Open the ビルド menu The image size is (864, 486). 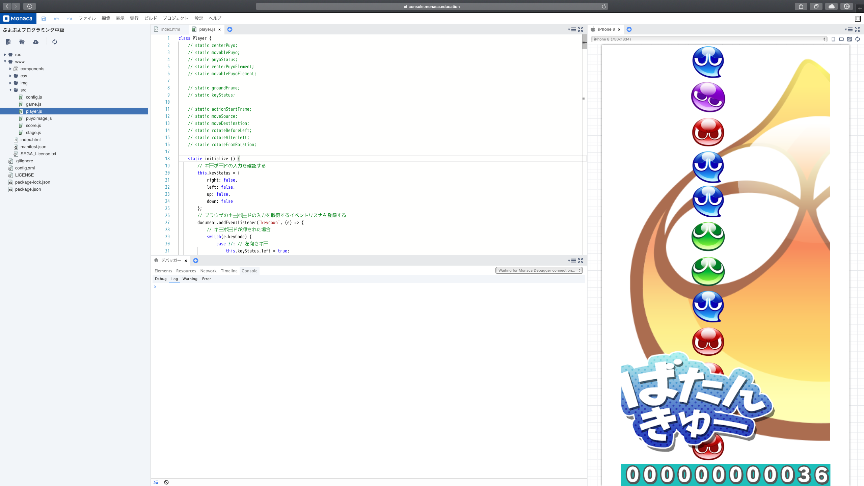[151, 18]
